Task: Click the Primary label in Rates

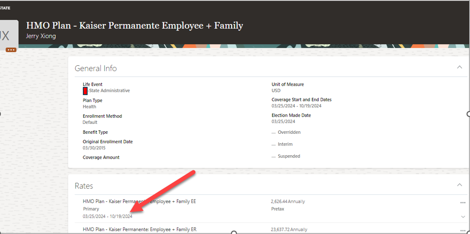Action: click(91, 209)
